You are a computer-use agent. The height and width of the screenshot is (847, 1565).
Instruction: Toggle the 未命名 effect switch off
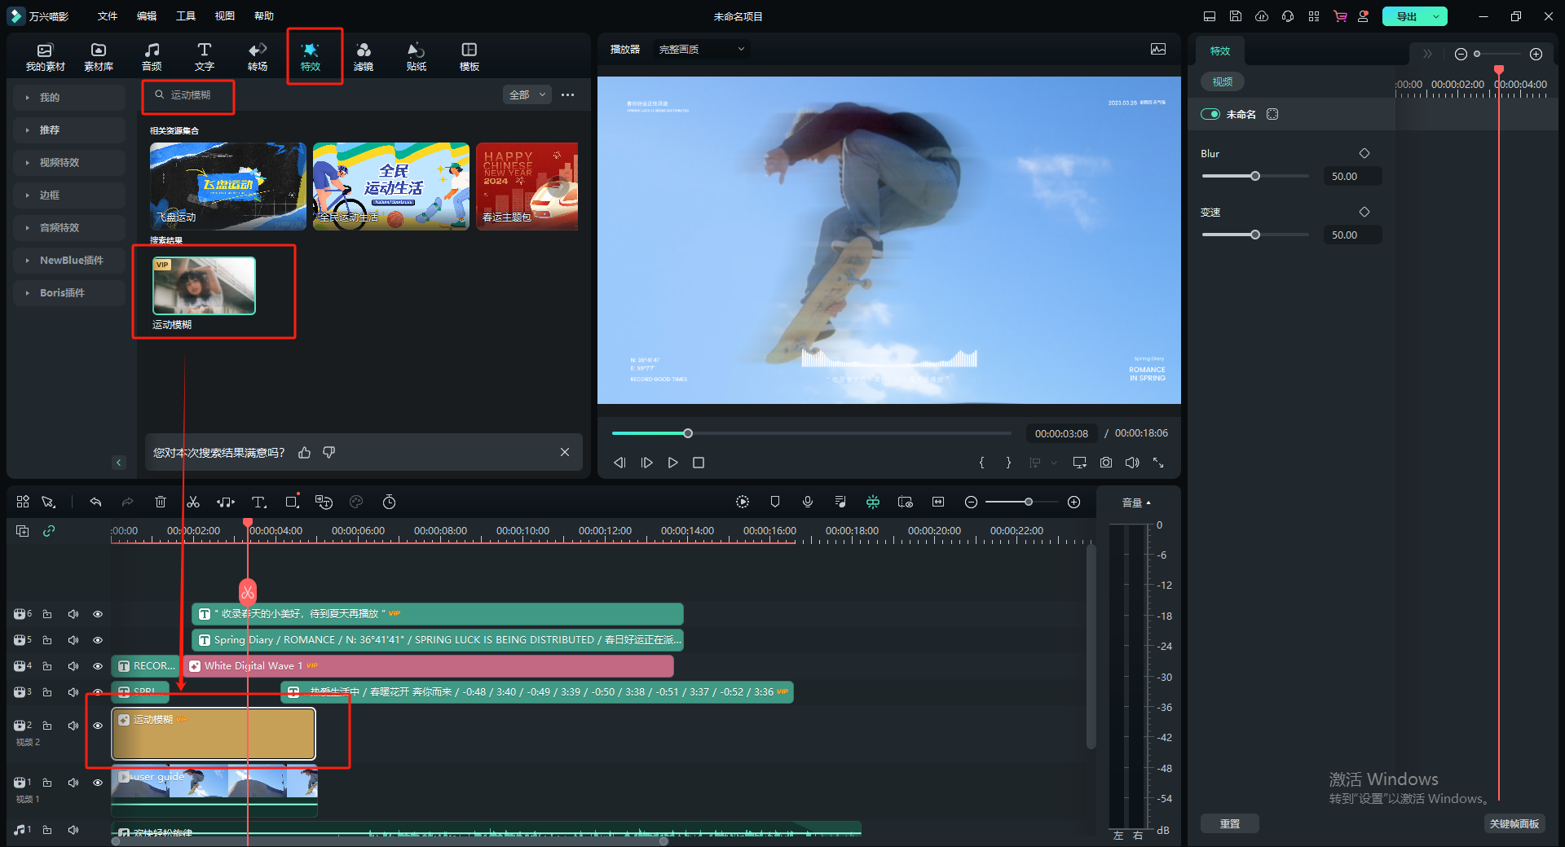(1210, 115)
